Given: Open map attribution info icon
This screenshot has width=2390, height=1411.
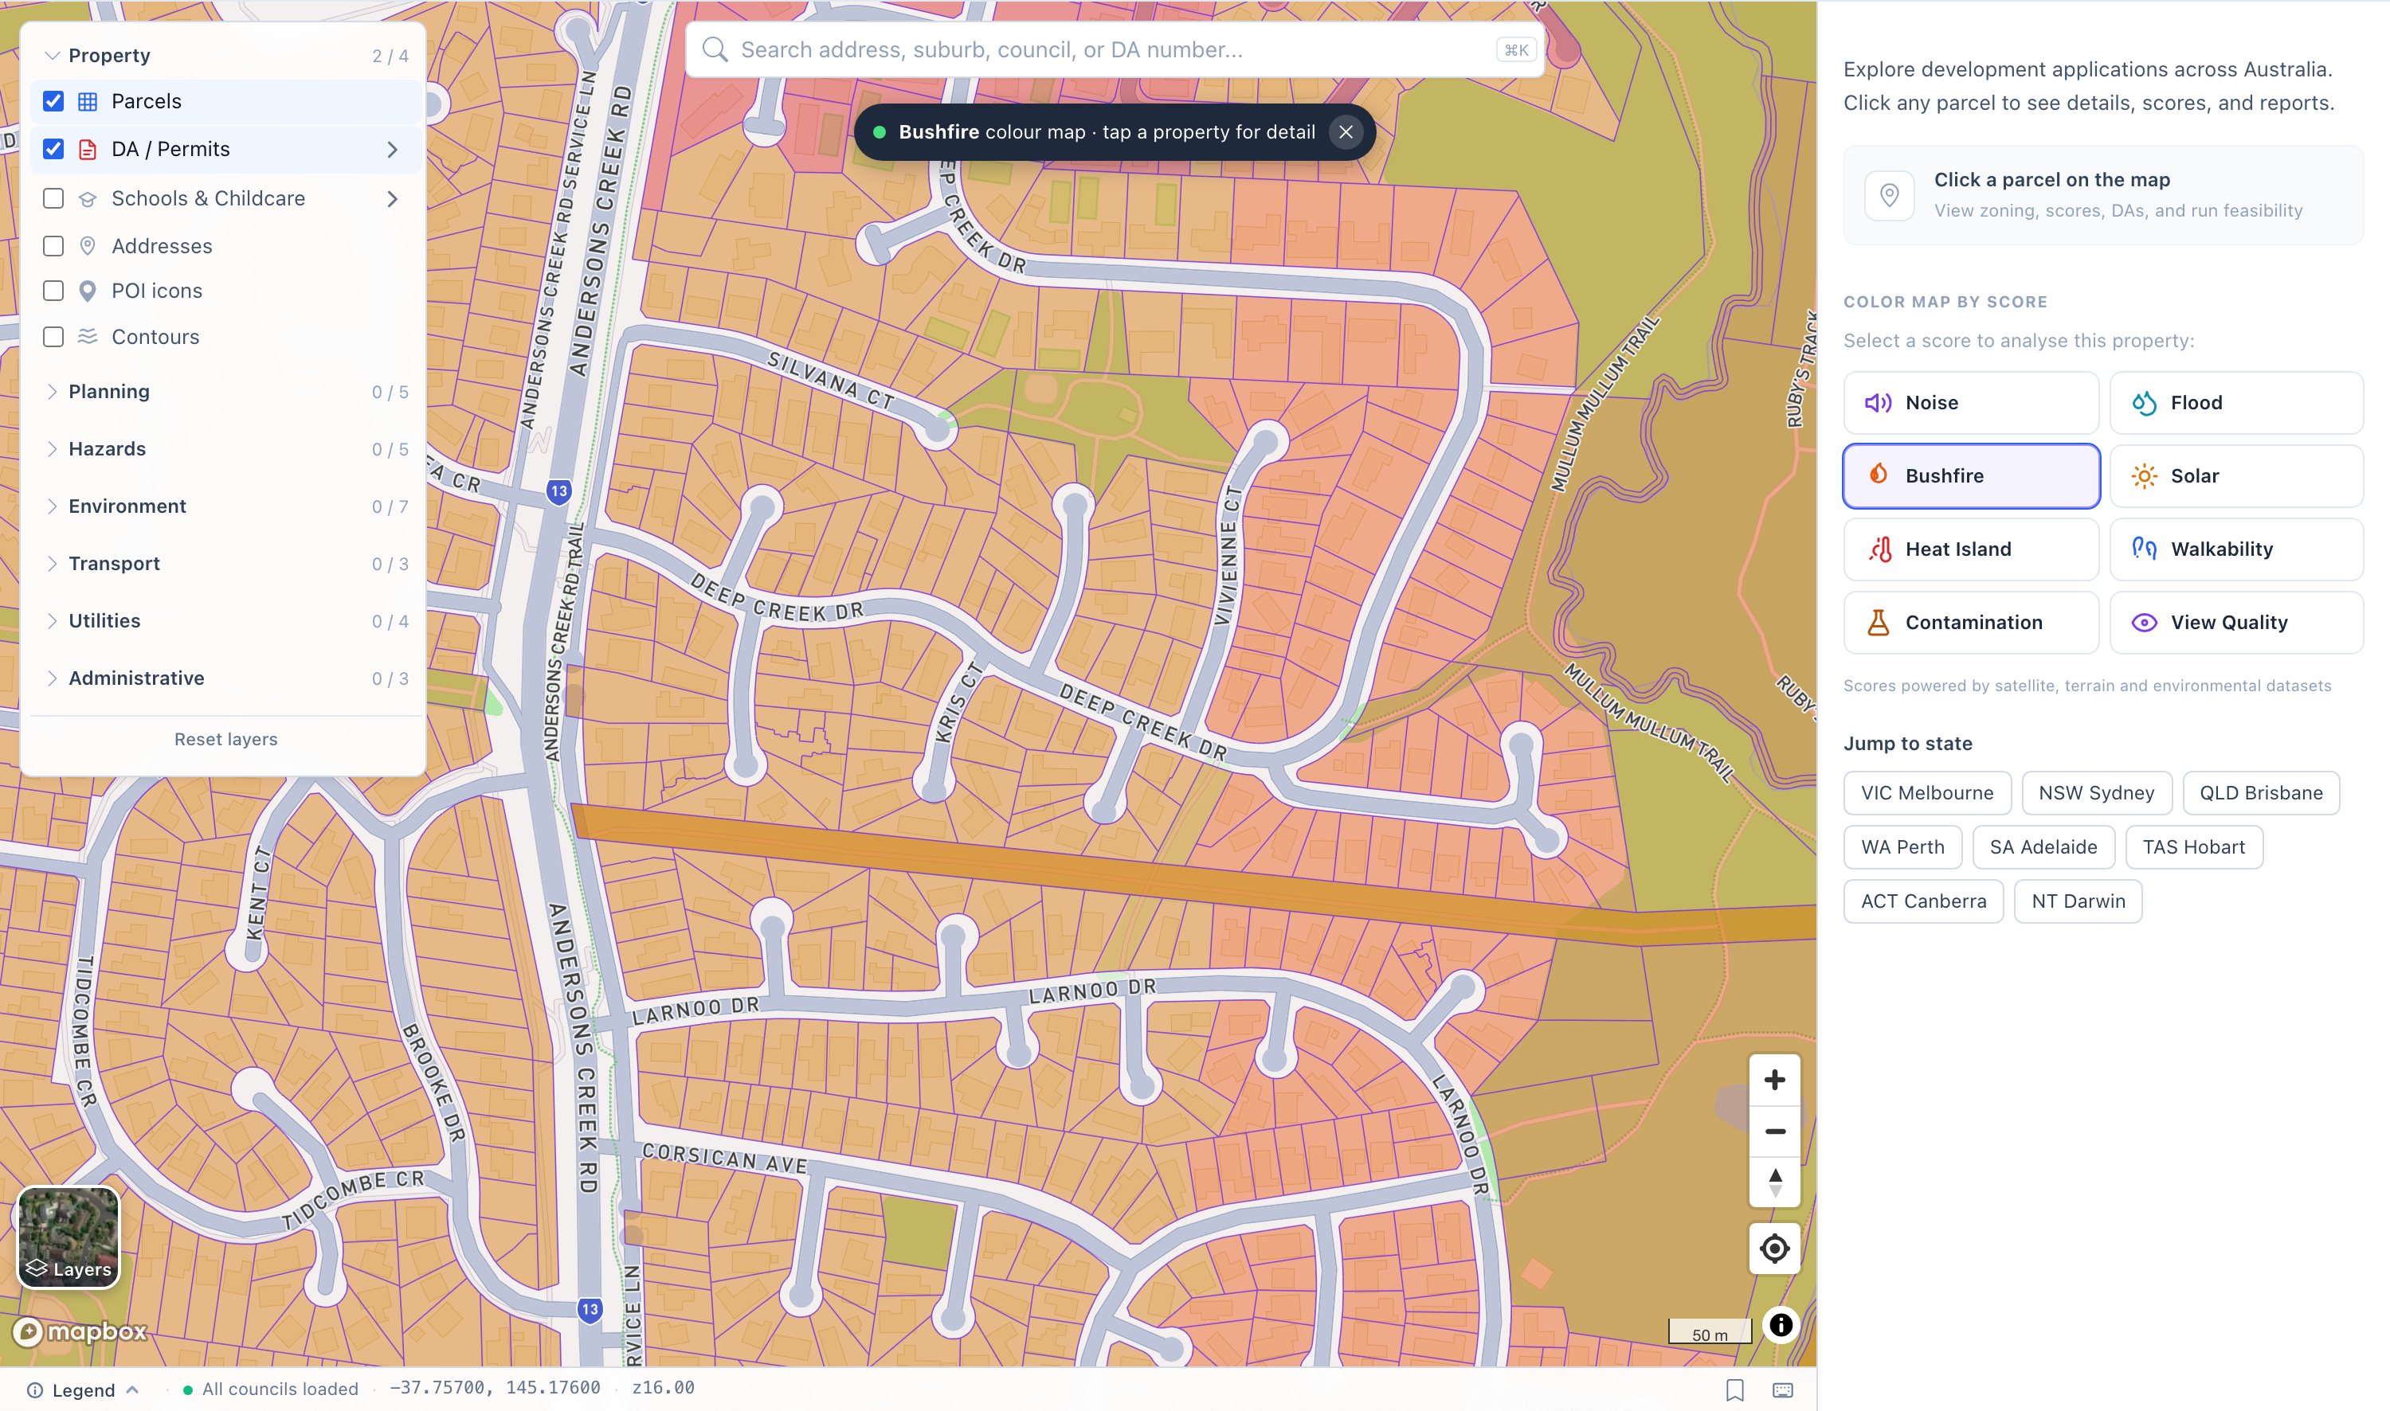Looking at the screenshot, I should [x=1781, y=1326].
